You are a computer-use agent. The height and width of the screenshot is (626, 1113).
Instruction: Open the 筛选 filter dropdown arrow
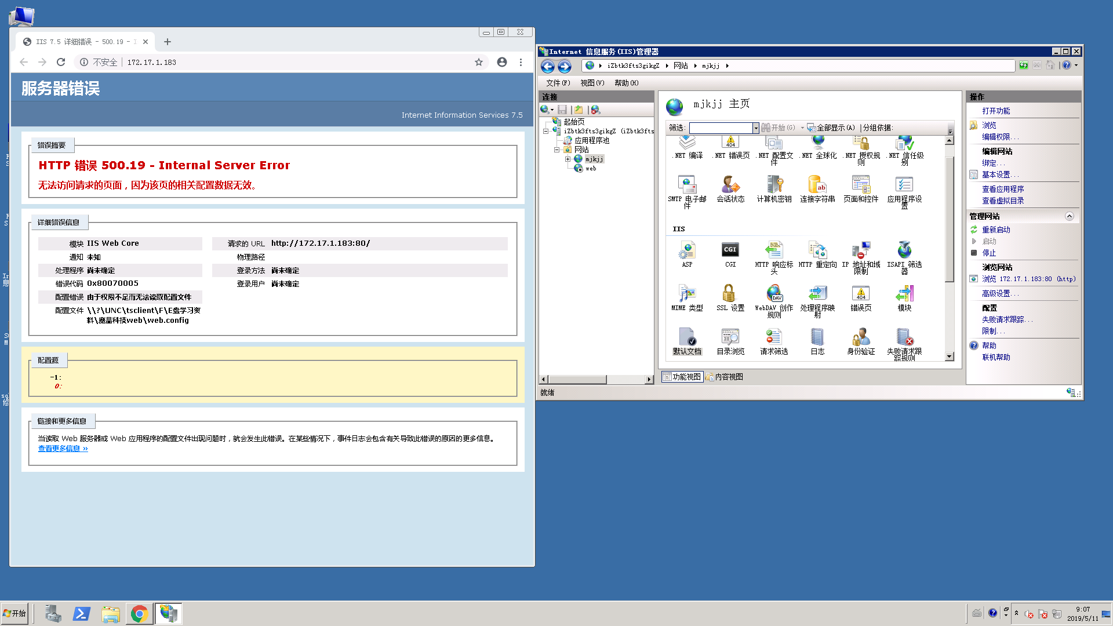(756, 128)
